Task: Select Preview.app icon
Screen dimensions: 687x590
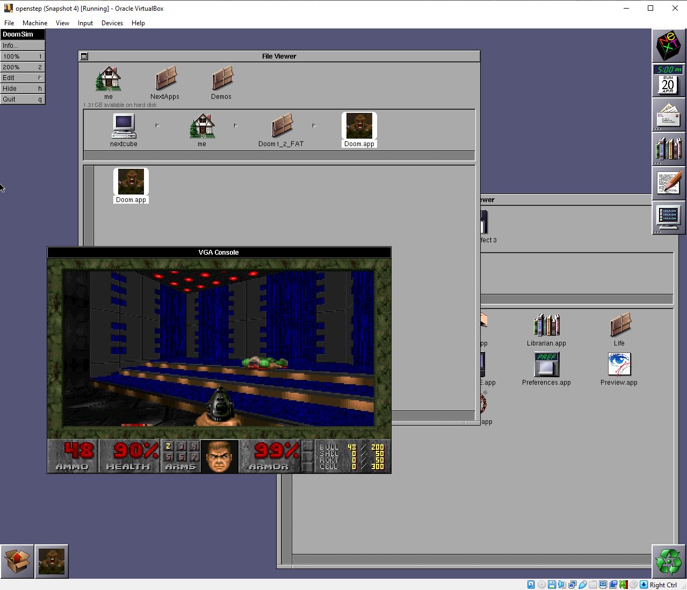Action: point(619,365)
